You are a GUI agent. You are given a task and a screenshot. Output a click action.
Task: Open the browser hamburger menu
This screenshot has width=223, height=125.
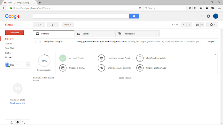click(220, 8)
